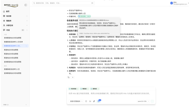Click the 国铁级 tag folder icon
The width and height of the screenshot is (189, 108).
click(x=91, y=89)
